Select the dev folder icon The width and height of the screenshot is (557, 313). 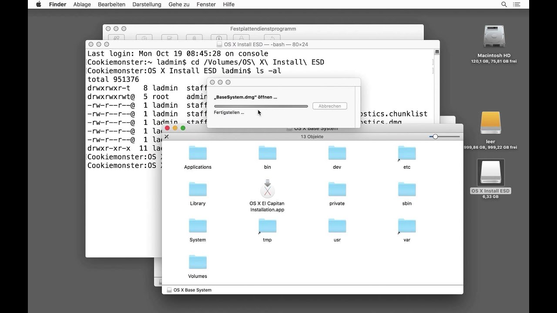337,153
